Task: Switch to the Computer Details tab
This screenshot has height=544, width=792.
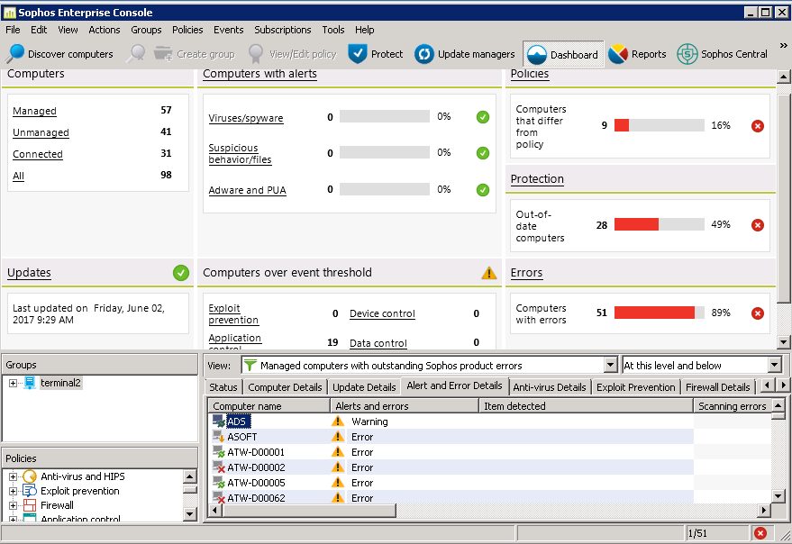Action: click(x=285, y=387)
